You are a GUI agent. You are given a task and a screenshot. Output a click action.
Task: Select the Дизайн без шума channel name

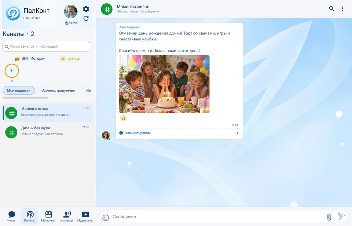pos(36,128)
